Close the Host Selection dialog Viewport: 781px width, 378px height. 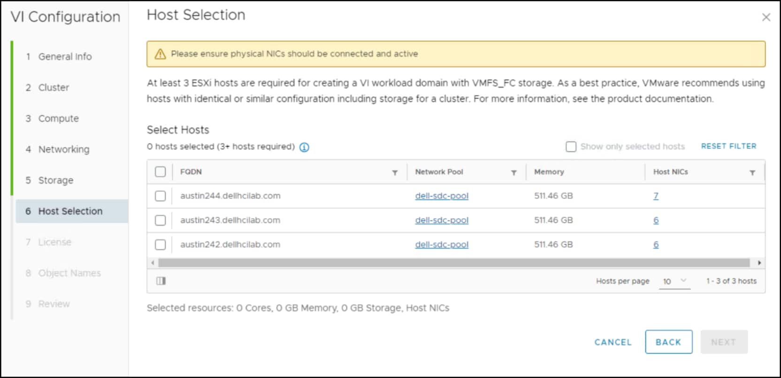[x=766, y=17]
